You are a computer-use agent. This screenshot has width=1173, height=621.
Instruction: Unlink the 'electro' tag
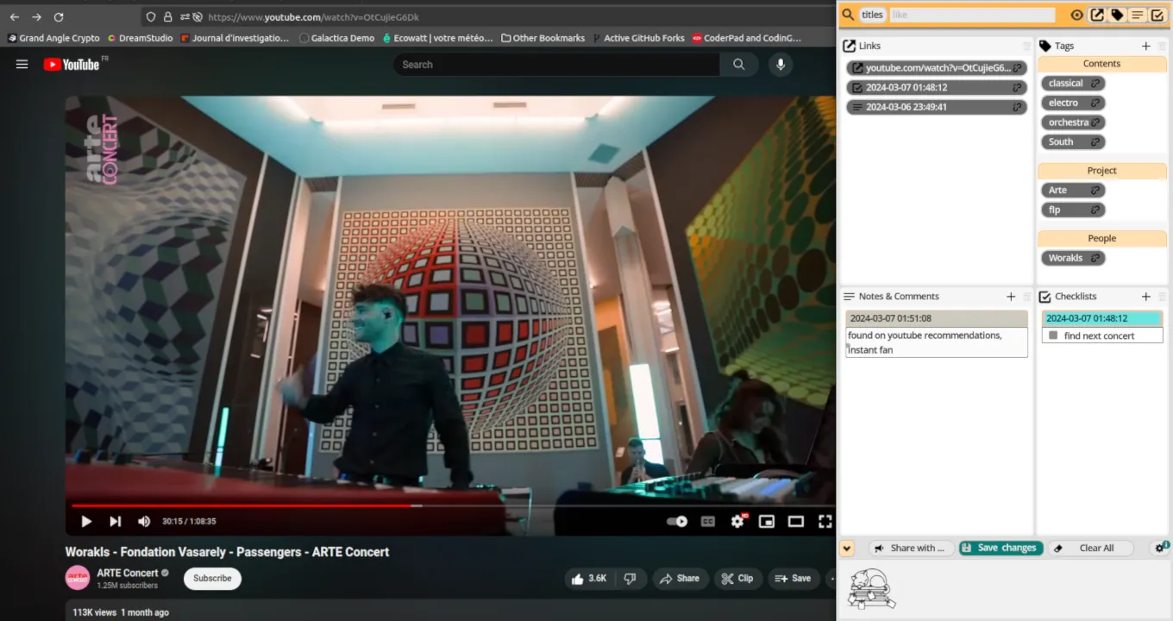(x=1095, y=103)
